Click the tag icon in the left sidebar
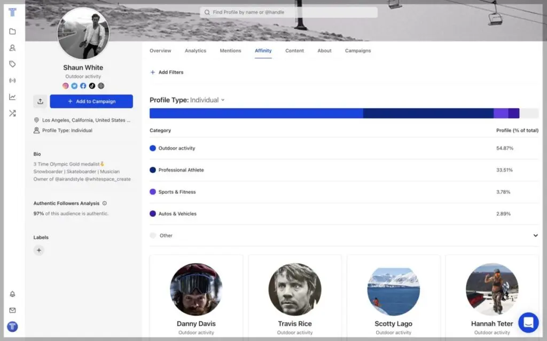Viewport: 547px width, 341px height. tap(12, 64)
